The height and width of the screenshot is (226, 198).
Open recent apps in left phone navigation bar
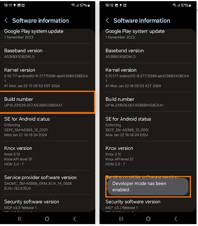pos(20,219)
